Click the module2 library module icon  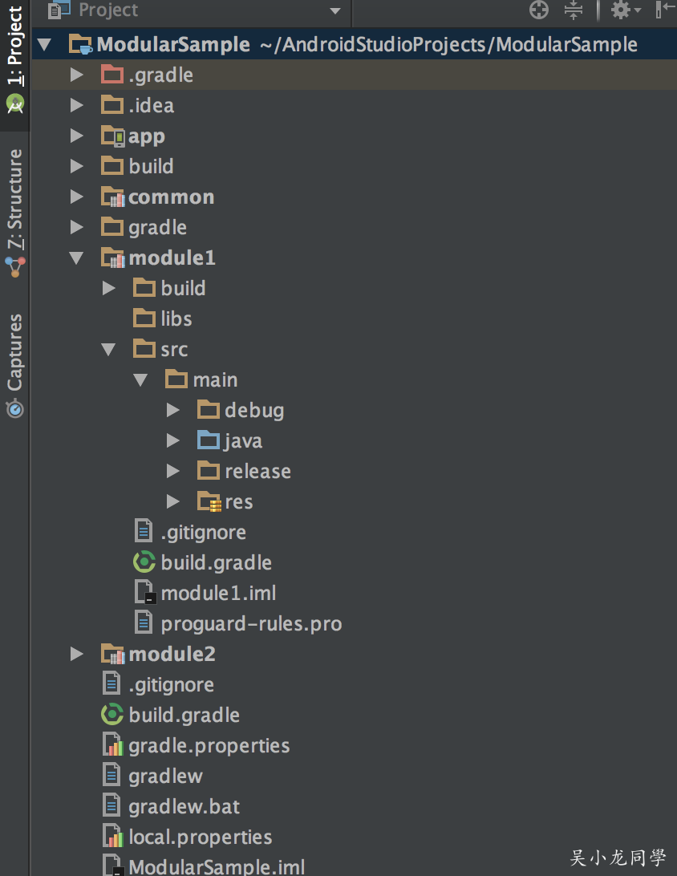(x=113, y=655)
